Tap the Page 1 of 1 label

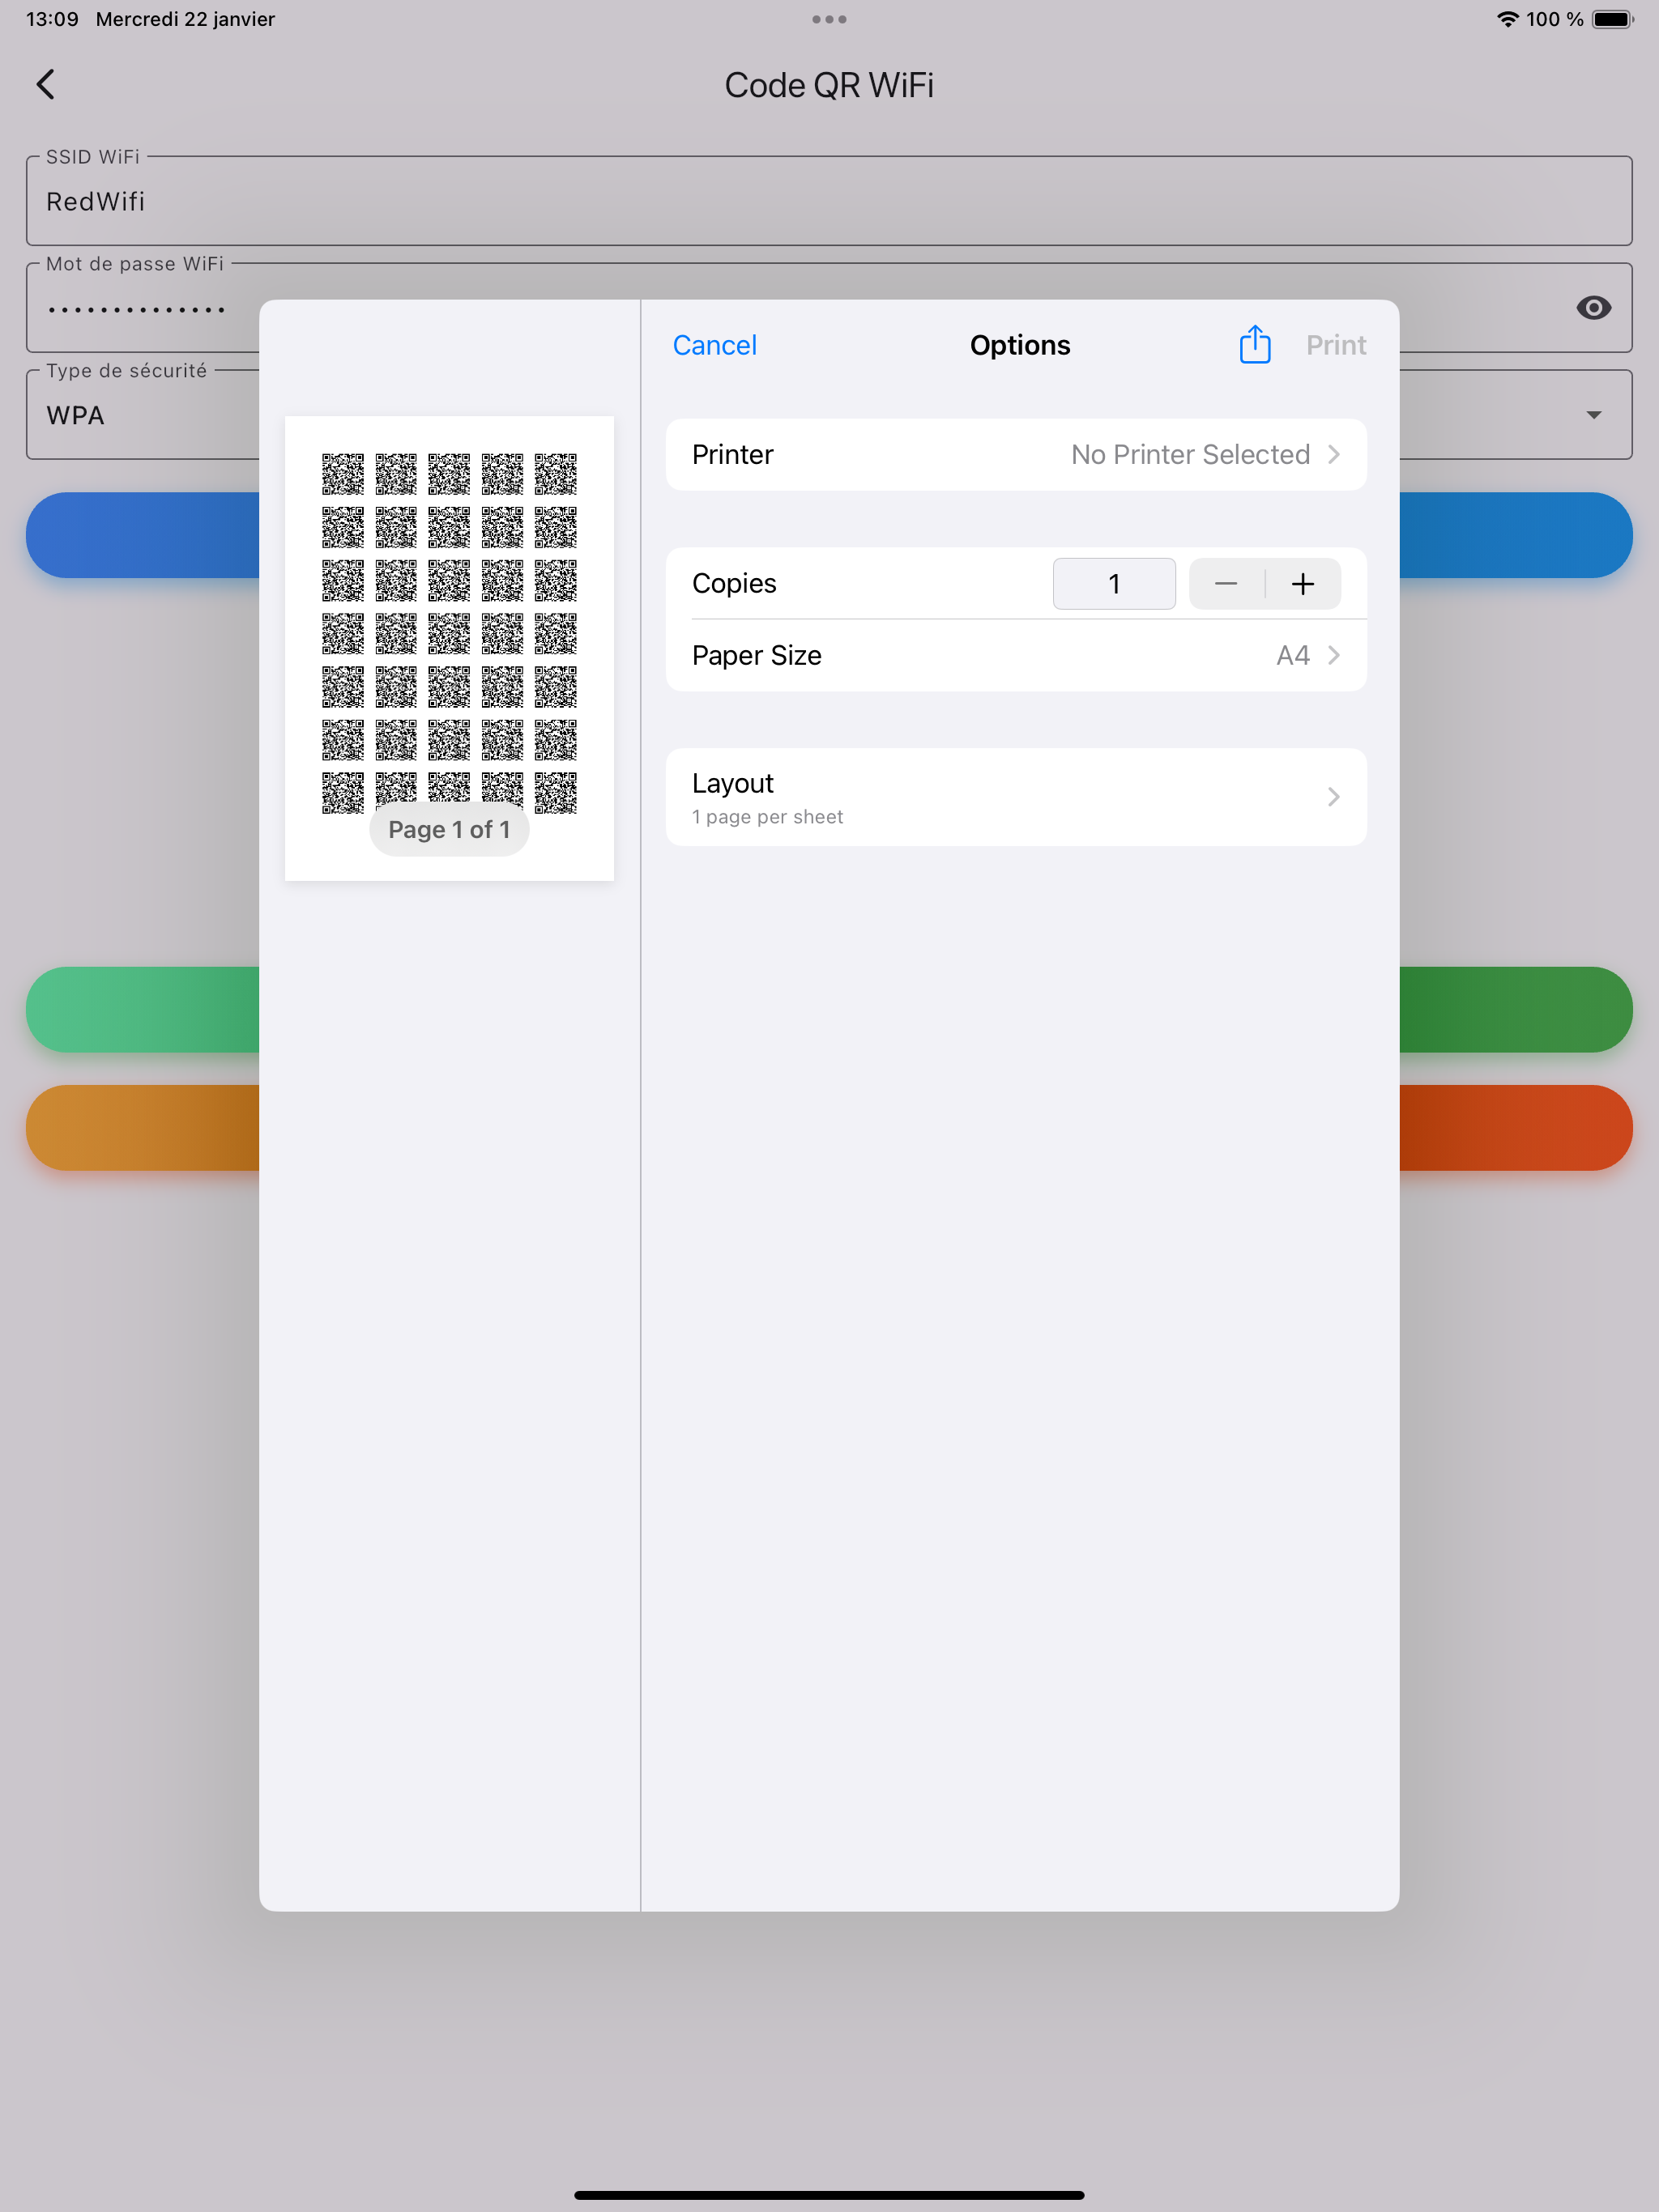[x=450, y=830]
